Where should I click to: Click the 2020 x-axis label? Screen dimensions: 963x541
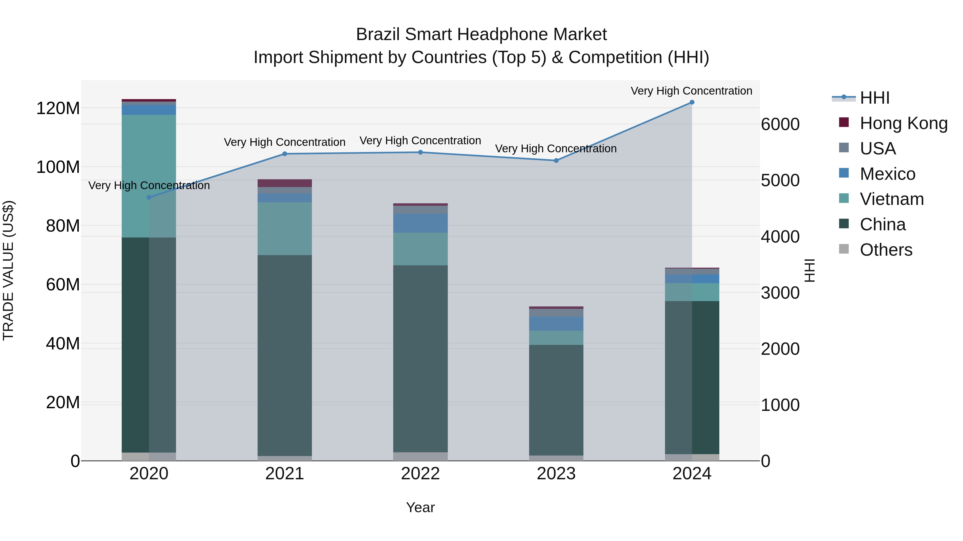click(x=149, y=474)
